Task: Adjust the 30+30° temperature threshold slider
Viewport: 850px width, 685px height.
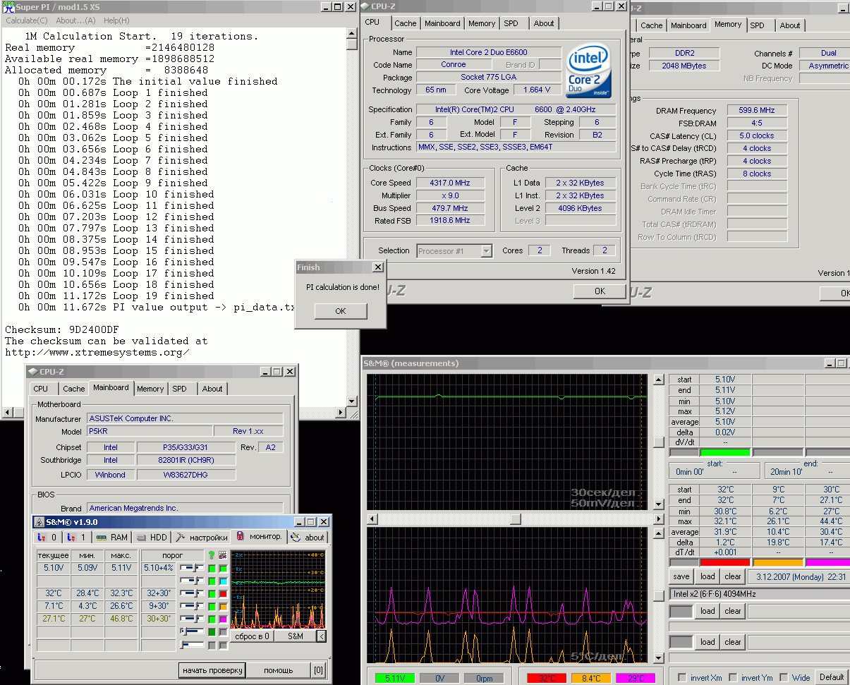Action: [x=191, y=619]
